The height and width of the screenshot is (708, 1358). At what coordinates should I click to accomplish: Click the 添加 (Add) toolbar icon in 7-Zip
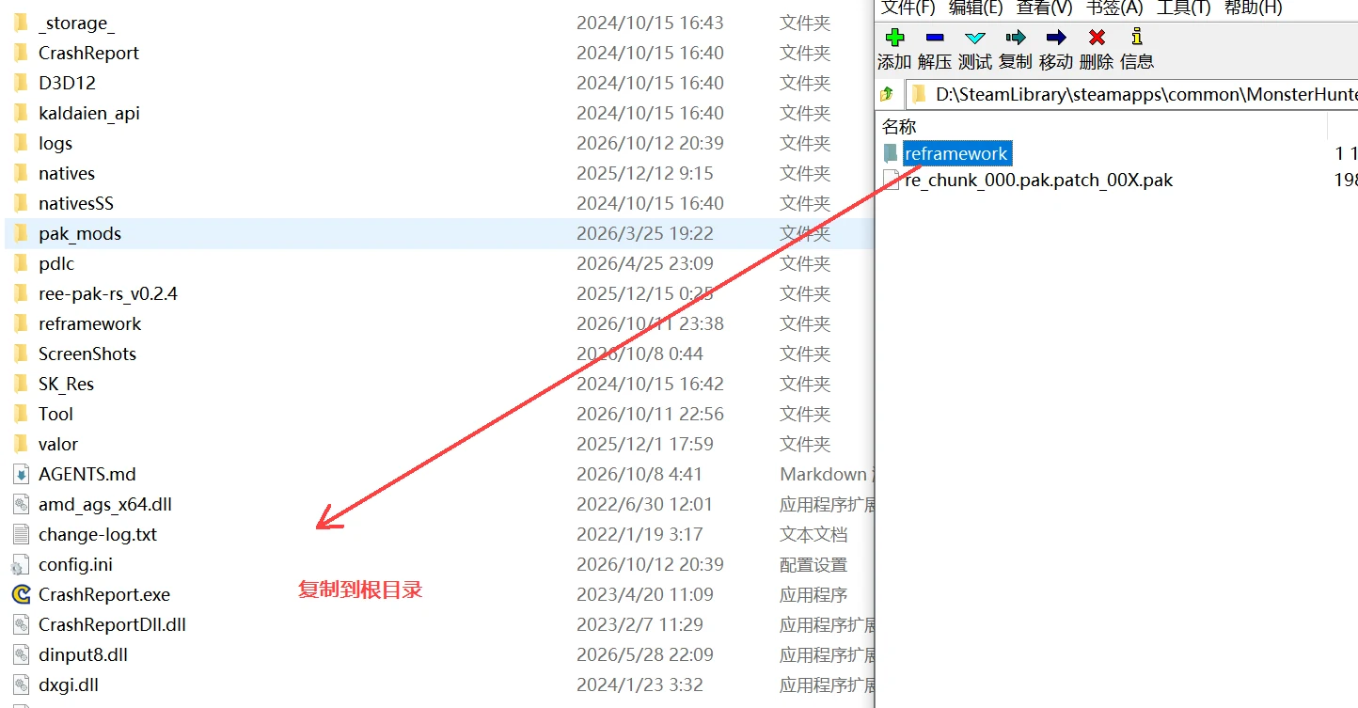pos(894,38)
